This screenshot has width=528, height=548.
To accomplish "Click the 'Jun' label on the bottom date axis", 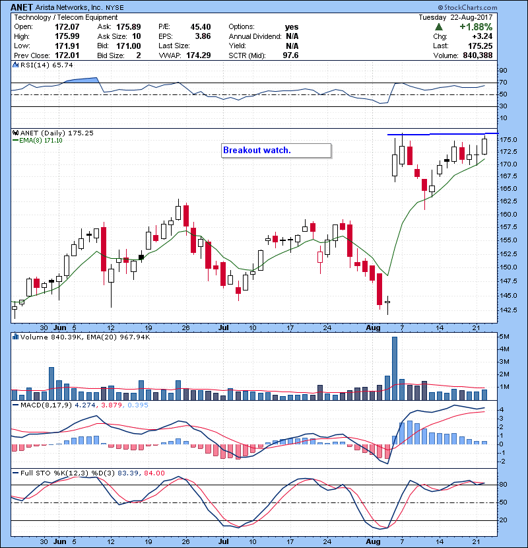I will coord(60,541).
